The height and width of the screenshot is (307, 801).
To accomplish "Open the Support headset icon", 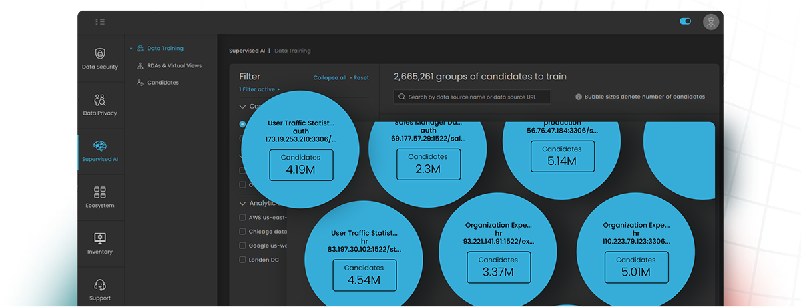I will (x=100, y=285).
